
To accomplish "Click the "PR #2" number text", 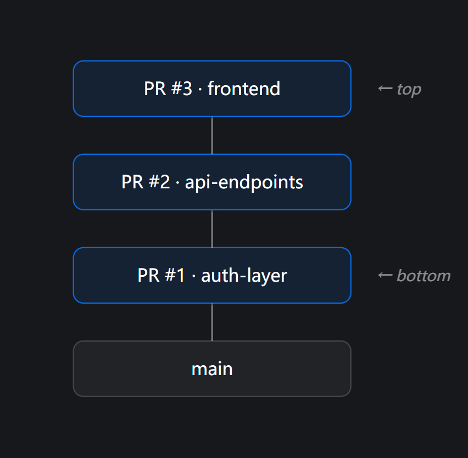I will click(x=146, y=182).
